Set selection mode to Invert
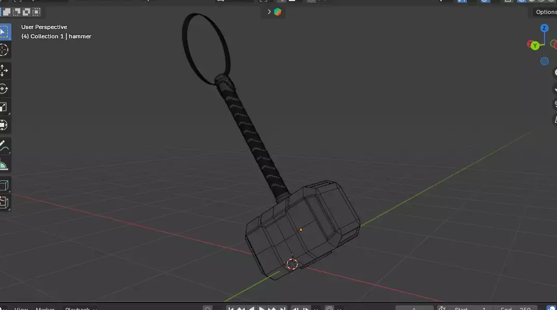Viewport: 557px width, 310px height. click(x=26, y=12)
